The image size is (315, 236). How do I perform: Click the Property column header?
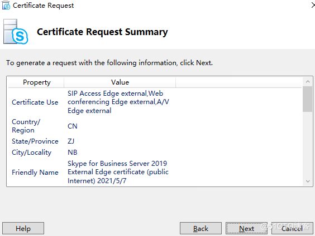(x=36, y=82)
